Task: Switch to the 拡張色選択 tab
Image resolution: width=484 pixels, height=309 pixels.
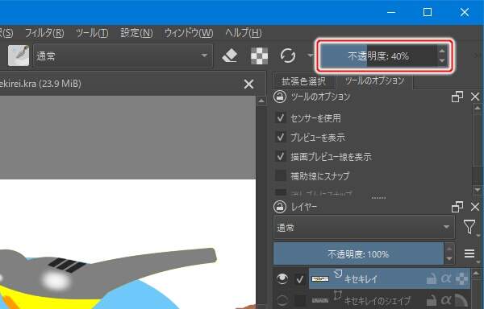Action: click(x=304, y=81)
